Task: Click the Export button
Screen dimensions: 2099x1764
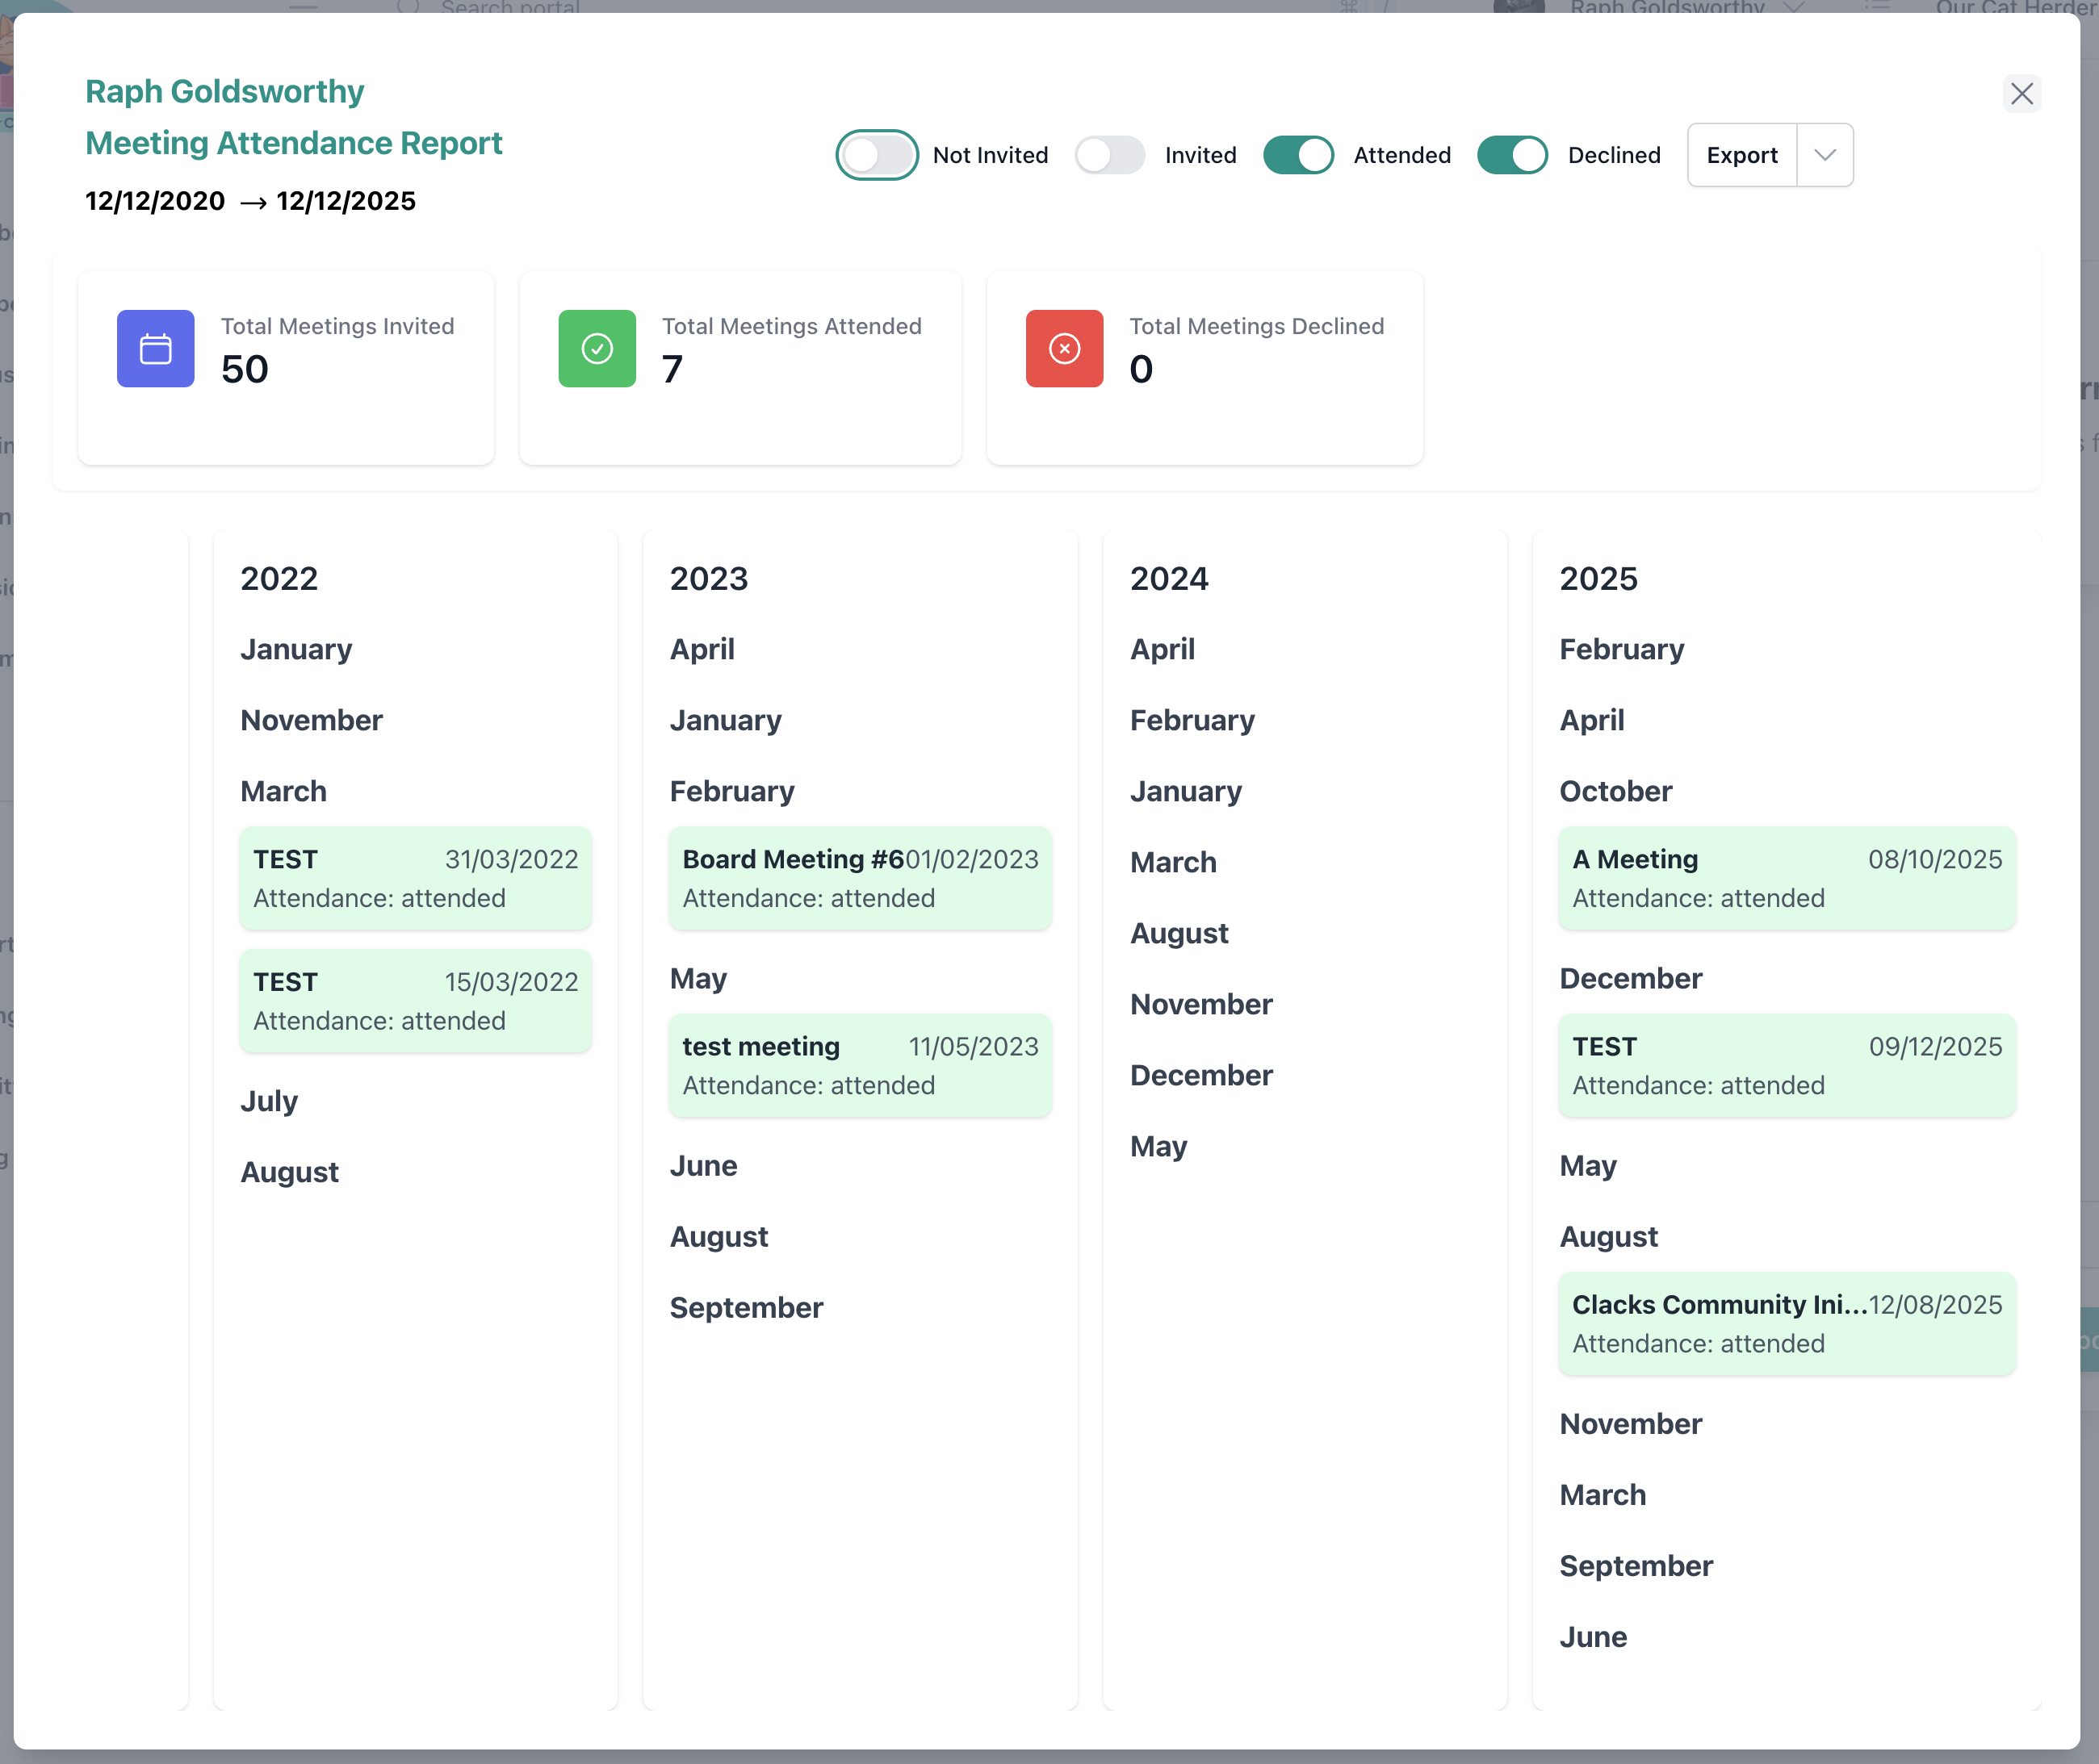Action: 1741,155
